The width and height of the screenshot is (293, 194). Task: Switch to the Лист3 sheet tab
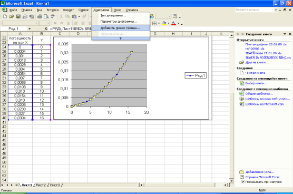tap(55, 185)
